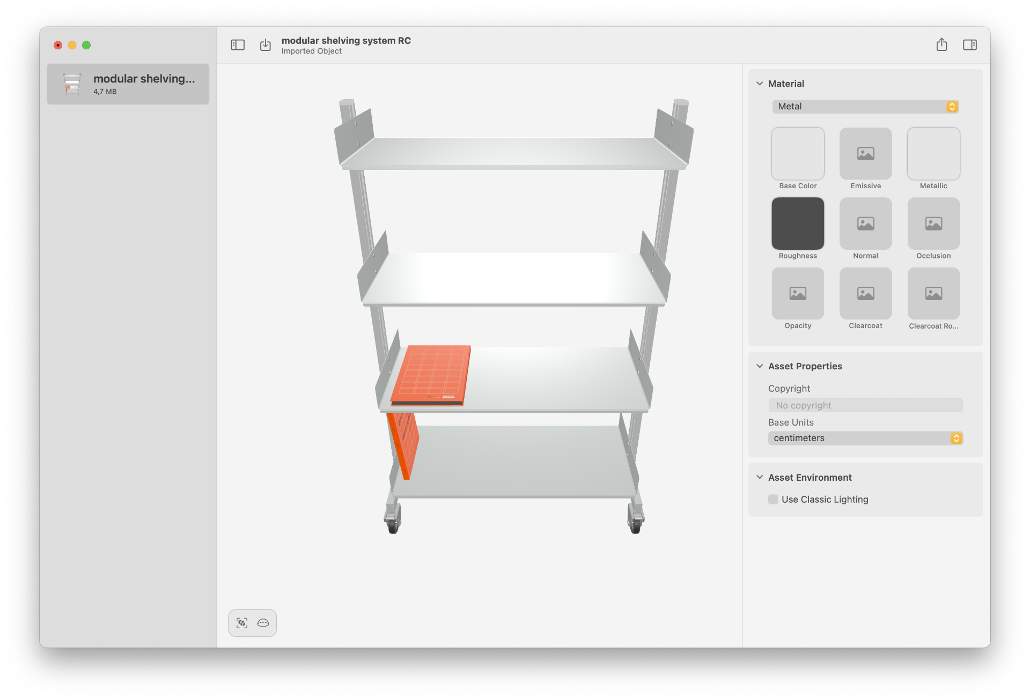Select the Emissive texture slot
The height and width of the screenshot is (700, 1030).
pos(865,154)
